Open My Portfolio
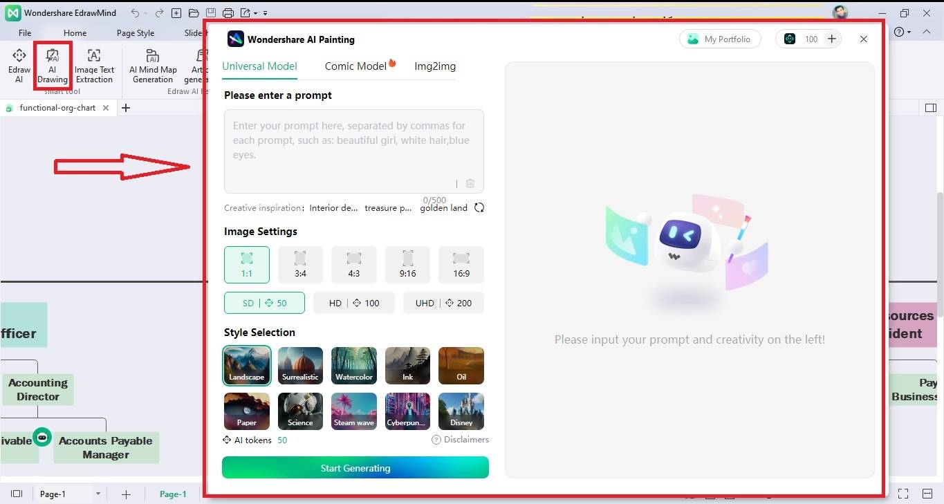The height and width of the screenshot is (504, 944). pyautogui.click(x=720, y=39)
